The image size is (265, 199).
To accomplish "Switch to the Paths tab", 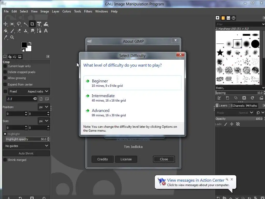I will [x=251, y=106].
